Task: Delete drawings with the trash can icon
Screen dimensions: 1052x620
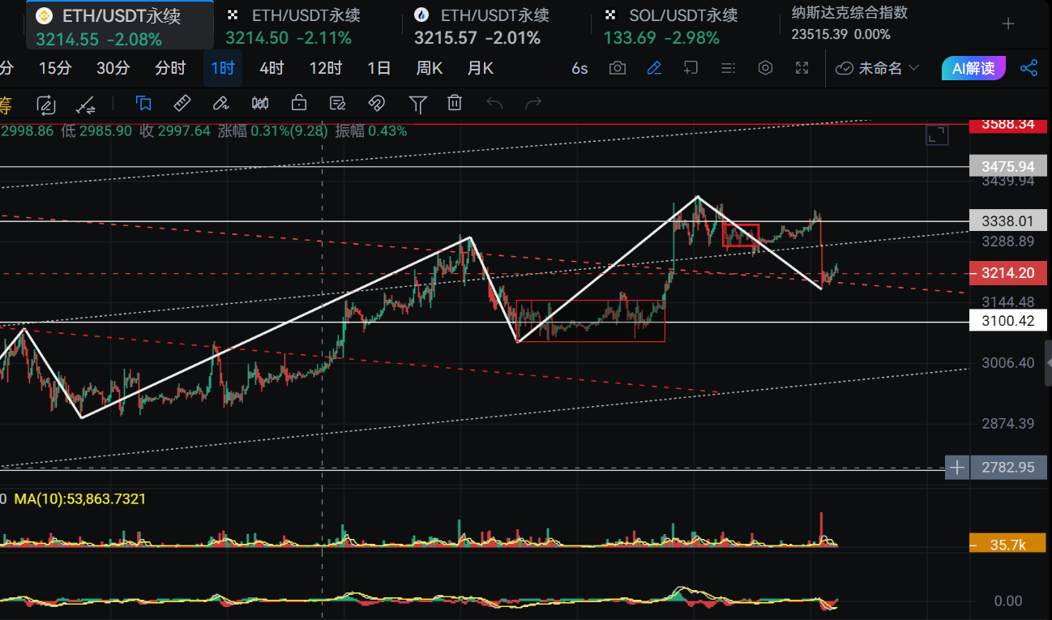Action: tap(455, 103)
